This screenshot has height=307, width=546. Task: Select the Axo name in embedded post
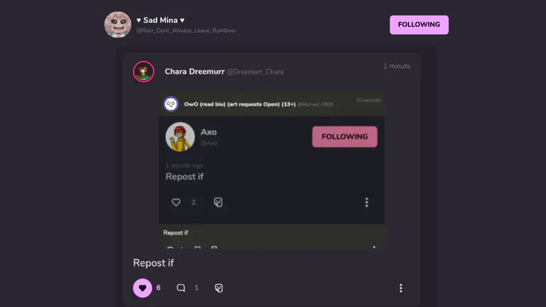(209, 132)
